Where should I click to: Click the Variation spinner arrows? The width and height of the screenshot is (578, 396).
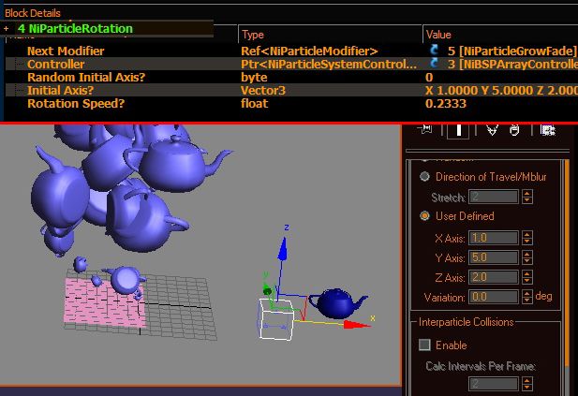click(527, 297)
